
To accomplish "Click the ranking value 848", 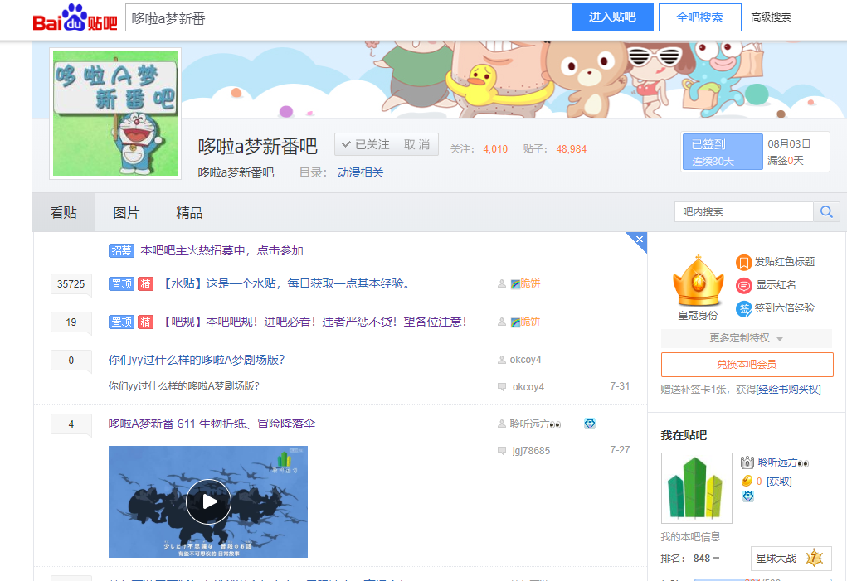I will click(x=702, y=559).
